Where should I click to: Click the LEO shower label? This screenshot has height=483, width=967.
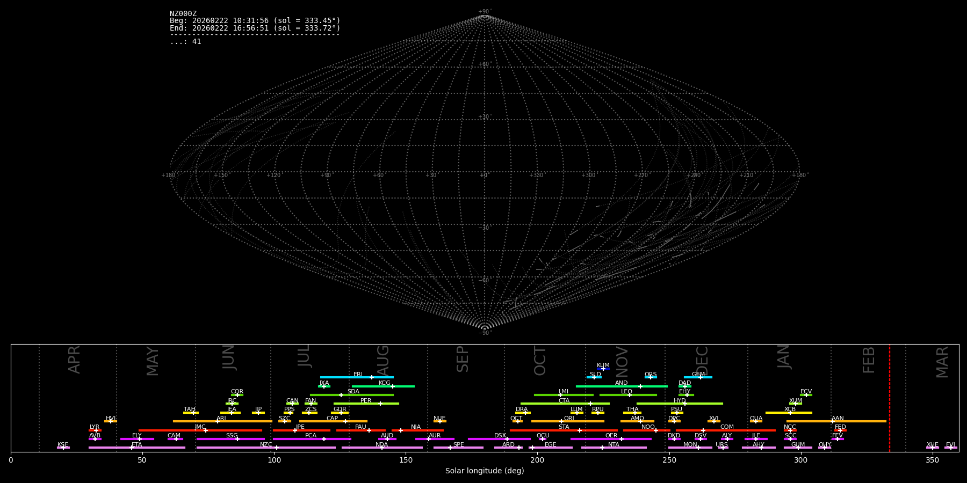[x=627, y=392]
